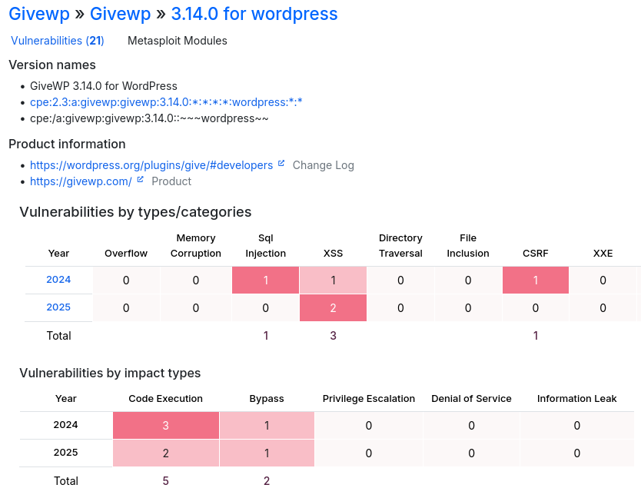This screenshot has height=498, width=641.
Task: Click the 'Change Log' label
Action: [324, 165]
